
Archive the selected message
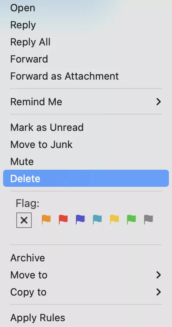86,258
